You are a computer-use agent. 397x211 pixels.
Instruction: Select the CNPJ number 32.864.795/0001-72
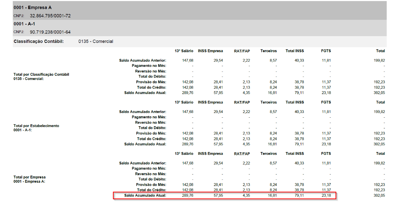tap(50, 16)
